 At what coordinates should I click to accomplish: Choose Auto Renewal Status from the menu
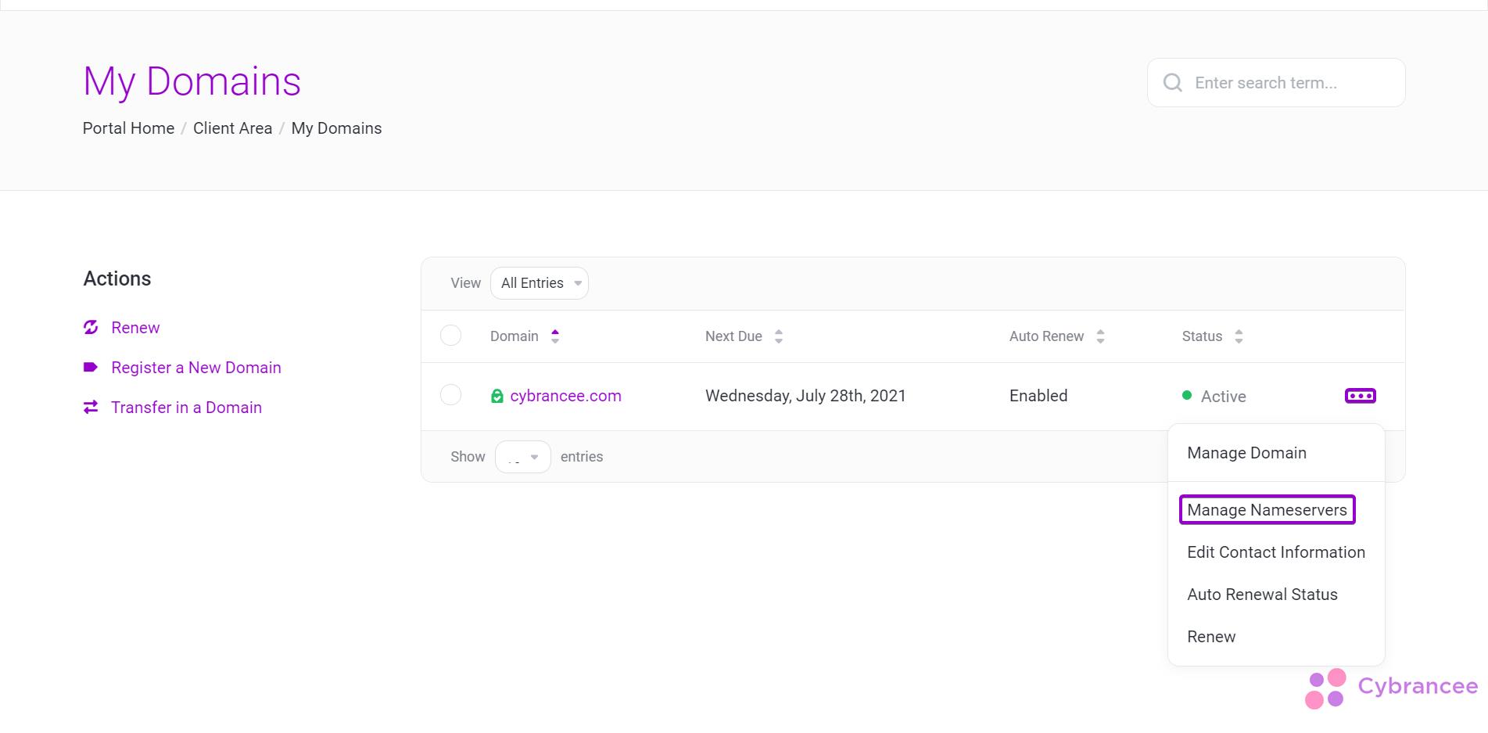(1262, 595)
